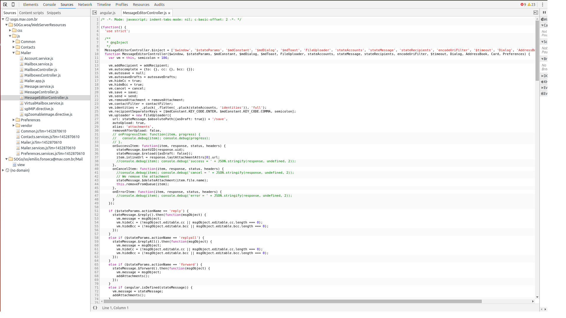This screenshot has height=318, width=566.
Task: Click the pause script execution button
Action: [544, 12]
